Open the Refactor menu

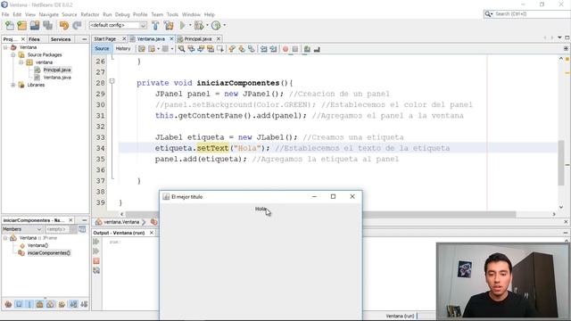90,14
